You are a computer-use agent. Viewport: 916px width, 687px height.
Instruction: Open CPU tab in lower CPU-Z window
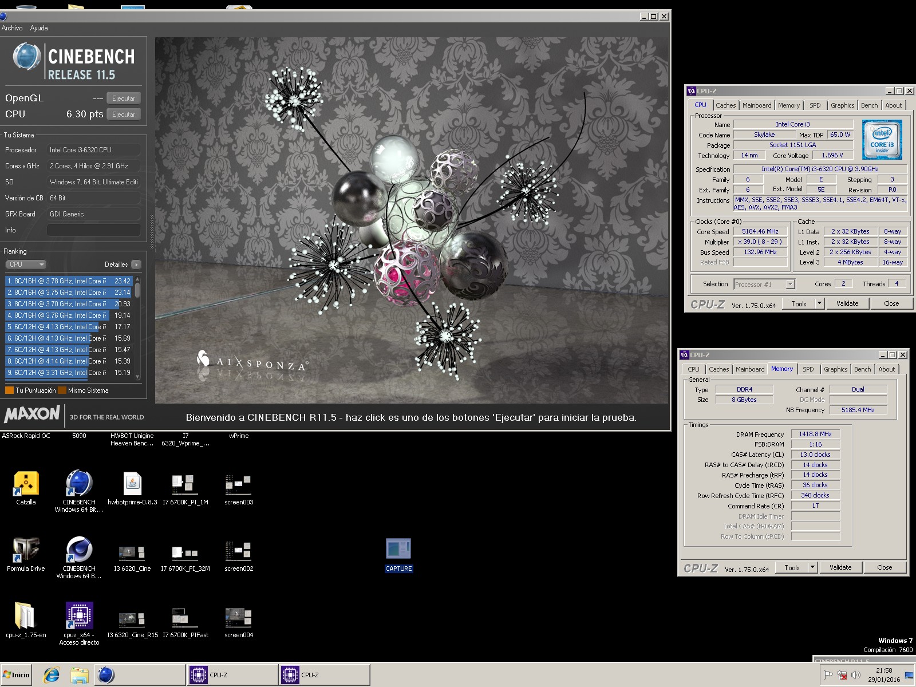693,369
